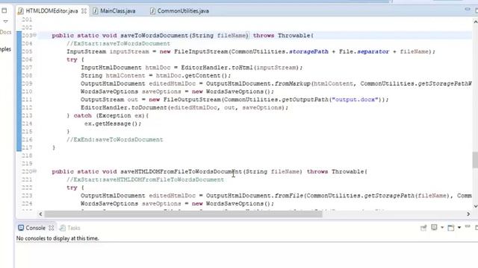Image resolution: width=478 pixels, height=268 pixels.
Task: Expand the Open Console dropdown arrow
Action: click(x=459, y=227)
